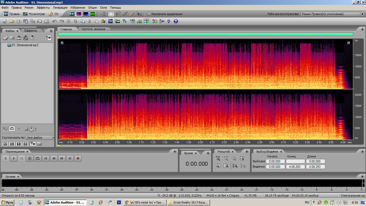Select the Marquee Selection tool
366x206 pixels.
[x=111, y=14]
